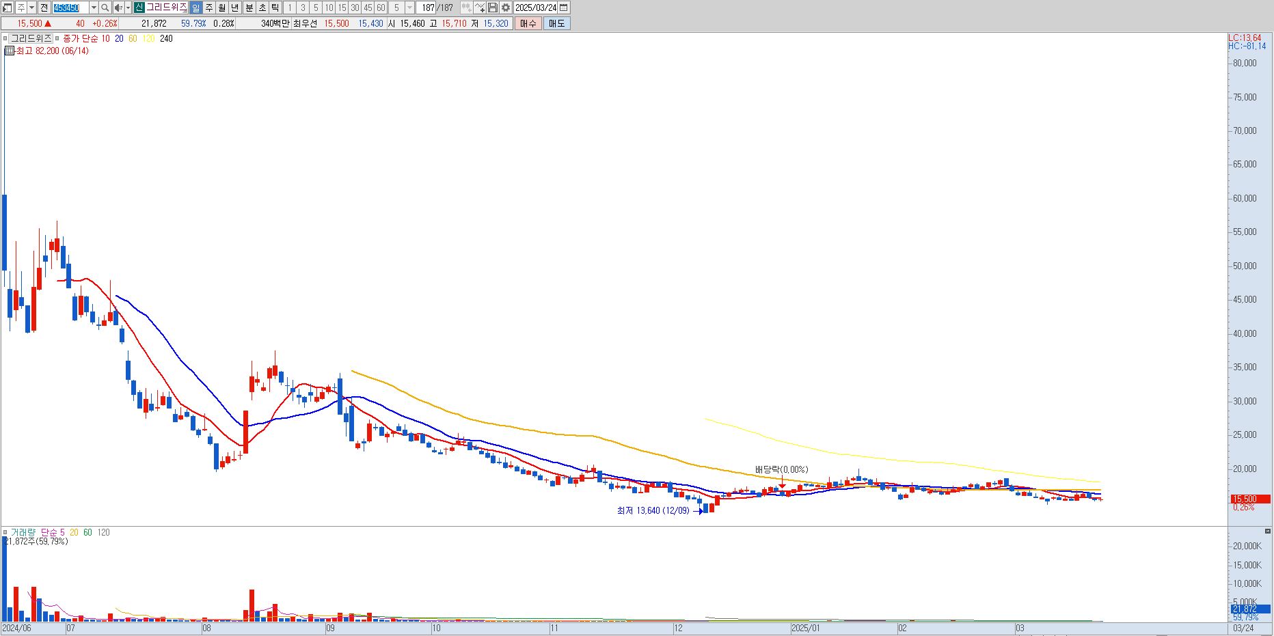Expand the interval value dropdown arrow

click(x=409, y=8)
